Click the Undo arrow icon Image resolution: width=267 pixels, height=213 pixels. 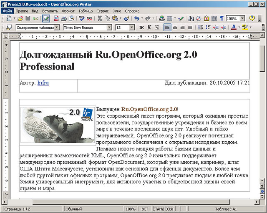[136, 18]
